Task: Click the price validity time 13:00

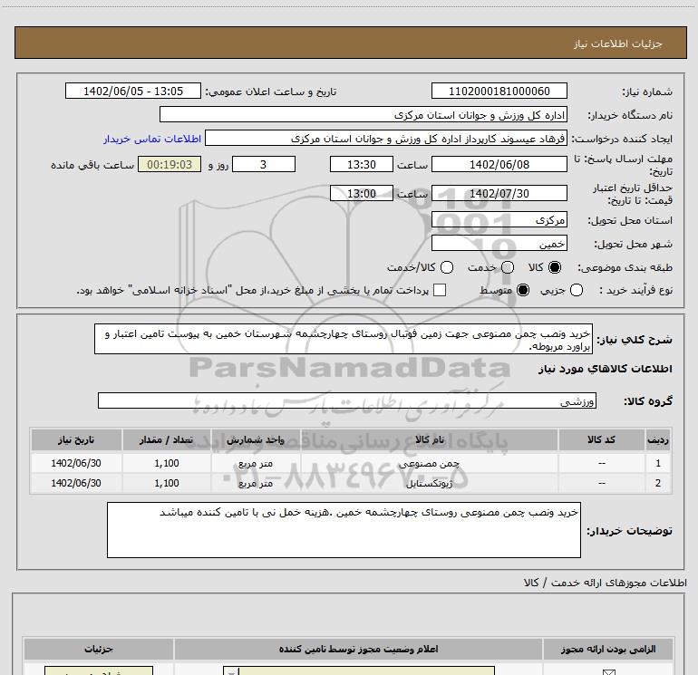Action: (362, 193)
